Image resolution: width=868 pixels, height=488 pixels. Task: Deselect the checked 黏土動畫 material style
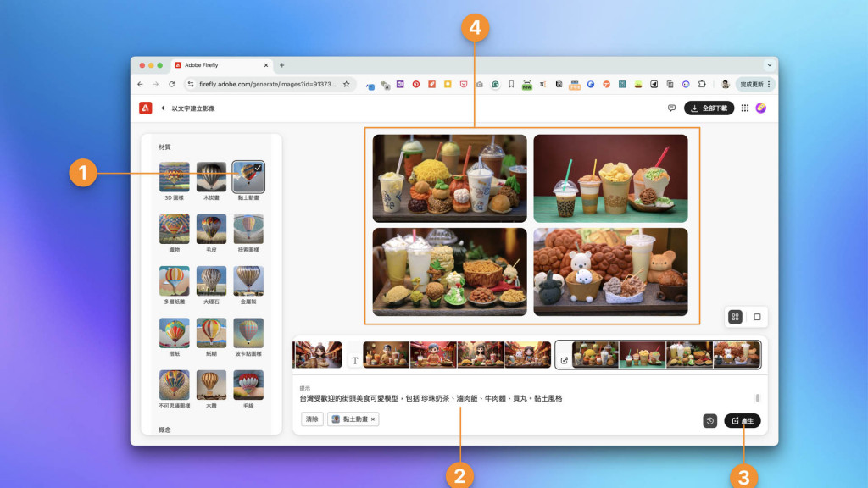[x=248, y=176]
